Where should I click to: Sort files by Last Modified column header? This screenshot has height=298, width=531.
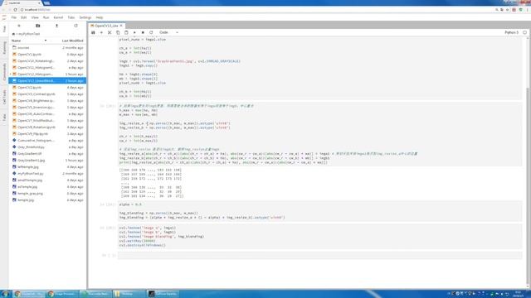coord(72,41)
